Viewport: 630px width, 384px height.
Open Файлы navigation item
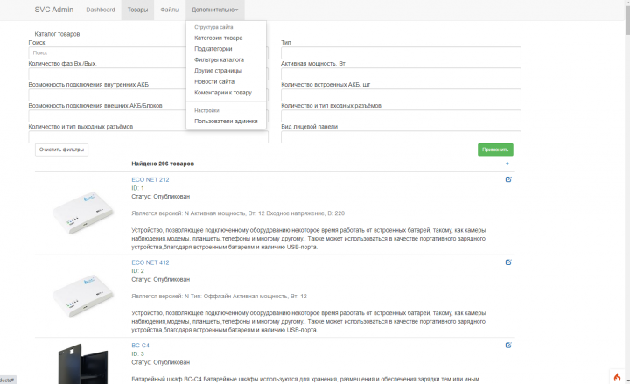pyautogui.click(x=170, y=10)
